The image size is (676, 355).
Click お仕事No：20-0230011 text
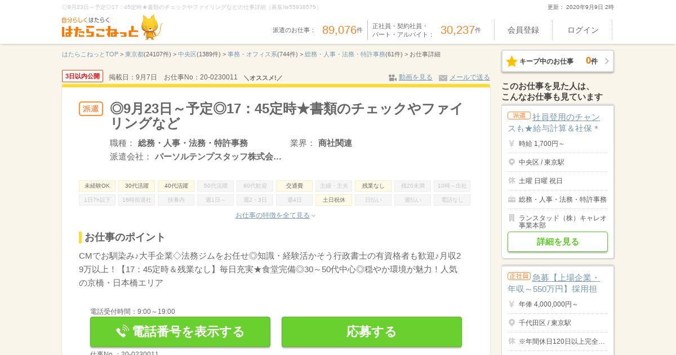(x=201, y=77)
